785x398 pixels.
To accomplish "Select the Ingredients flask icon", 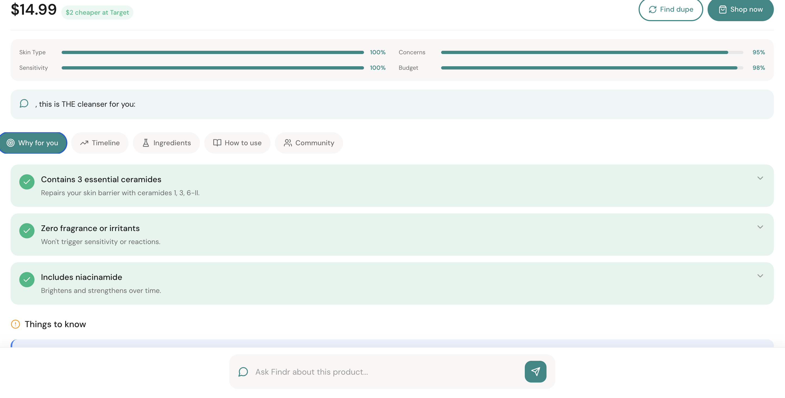I will [x=146, y=143].
